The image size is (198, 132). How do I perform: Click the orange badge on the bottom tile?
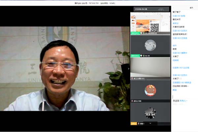coord(133,123)
